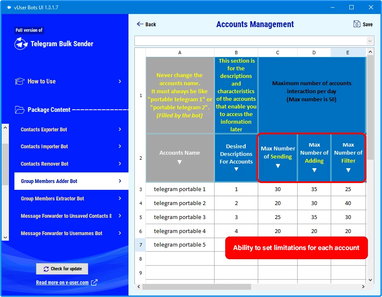Close the vUser Bots window
382x297 pixels.
[x=371, y=7]
